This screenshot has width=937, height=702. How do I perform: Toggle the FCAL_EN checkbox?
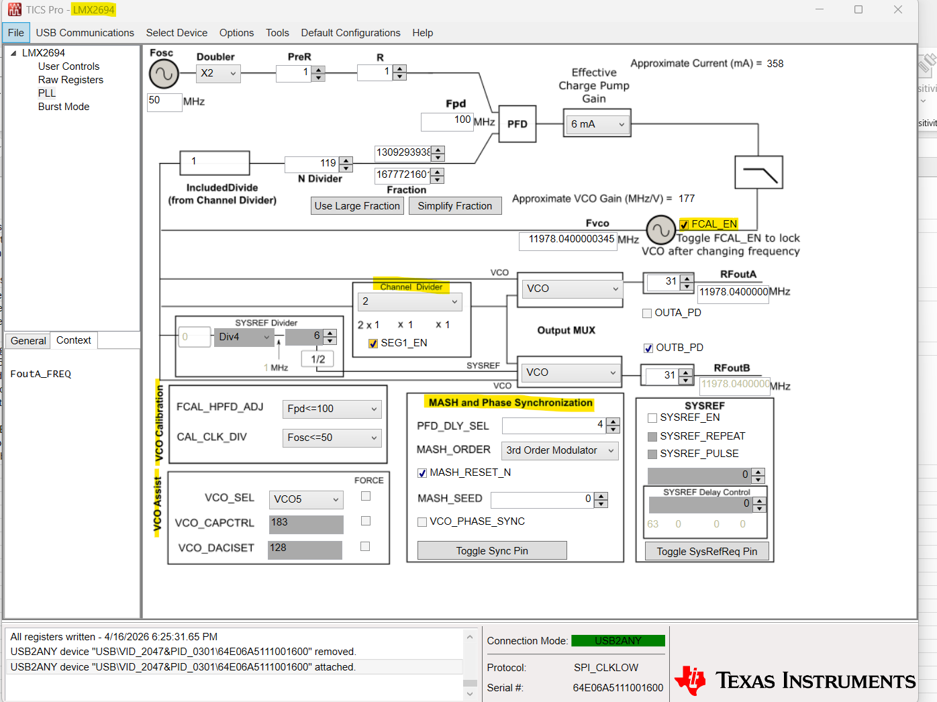point(684,225)
